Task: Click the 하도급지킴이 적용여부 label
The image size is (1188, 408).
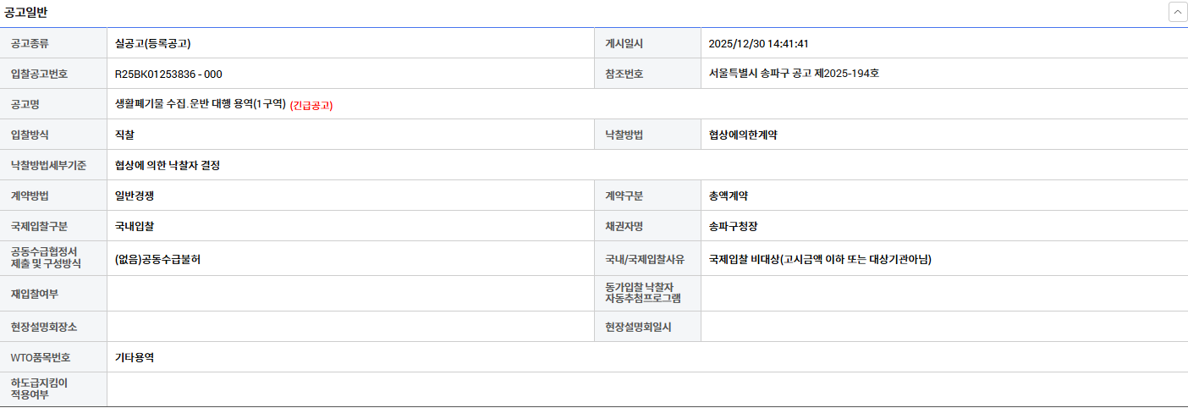Action: tap(39, 389)
